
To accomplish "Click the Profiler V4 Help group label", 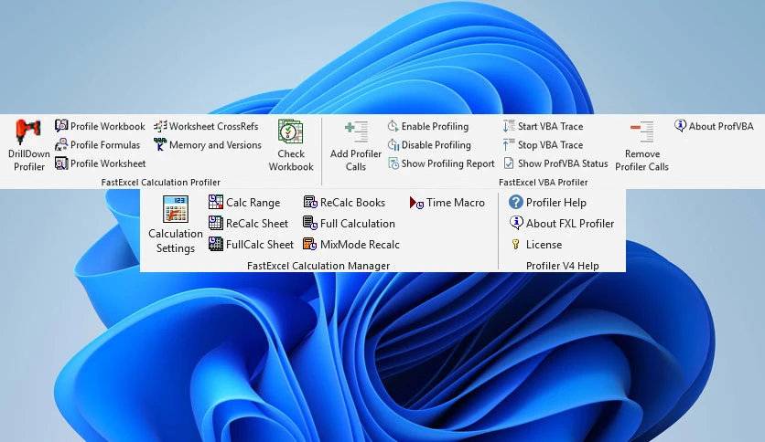I will 562,266.
